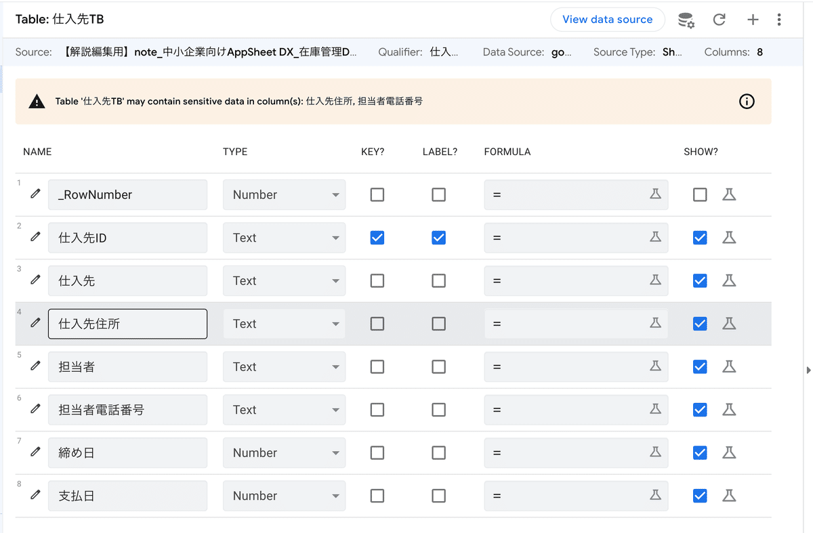Screen dimensions: 813x533
Task: Open the type dropdown for 仕入先住所
Action: [x=284, y=324]
